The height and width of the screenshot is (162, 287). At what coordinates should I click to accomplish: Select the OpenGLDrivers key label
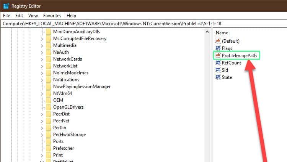tap(68, 107)
